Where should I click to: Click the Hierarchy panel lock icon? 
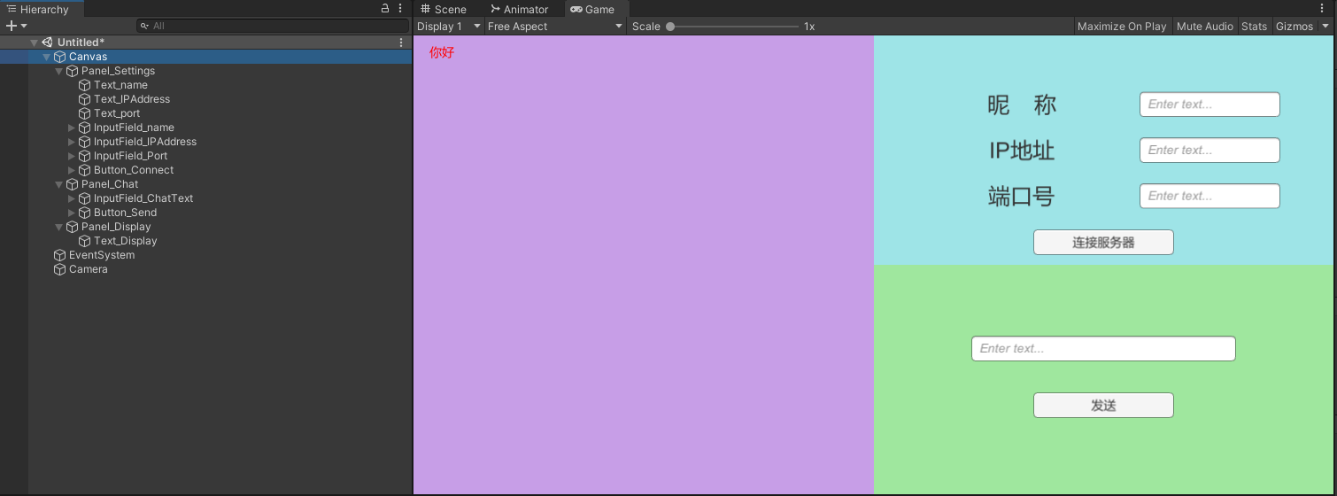(385, 9)
